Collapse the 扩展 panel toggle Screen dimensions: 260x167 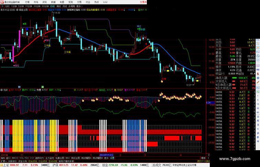point(4,161)
